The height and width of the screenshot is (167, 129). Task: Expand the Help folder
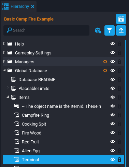click(x=4, y=43)
